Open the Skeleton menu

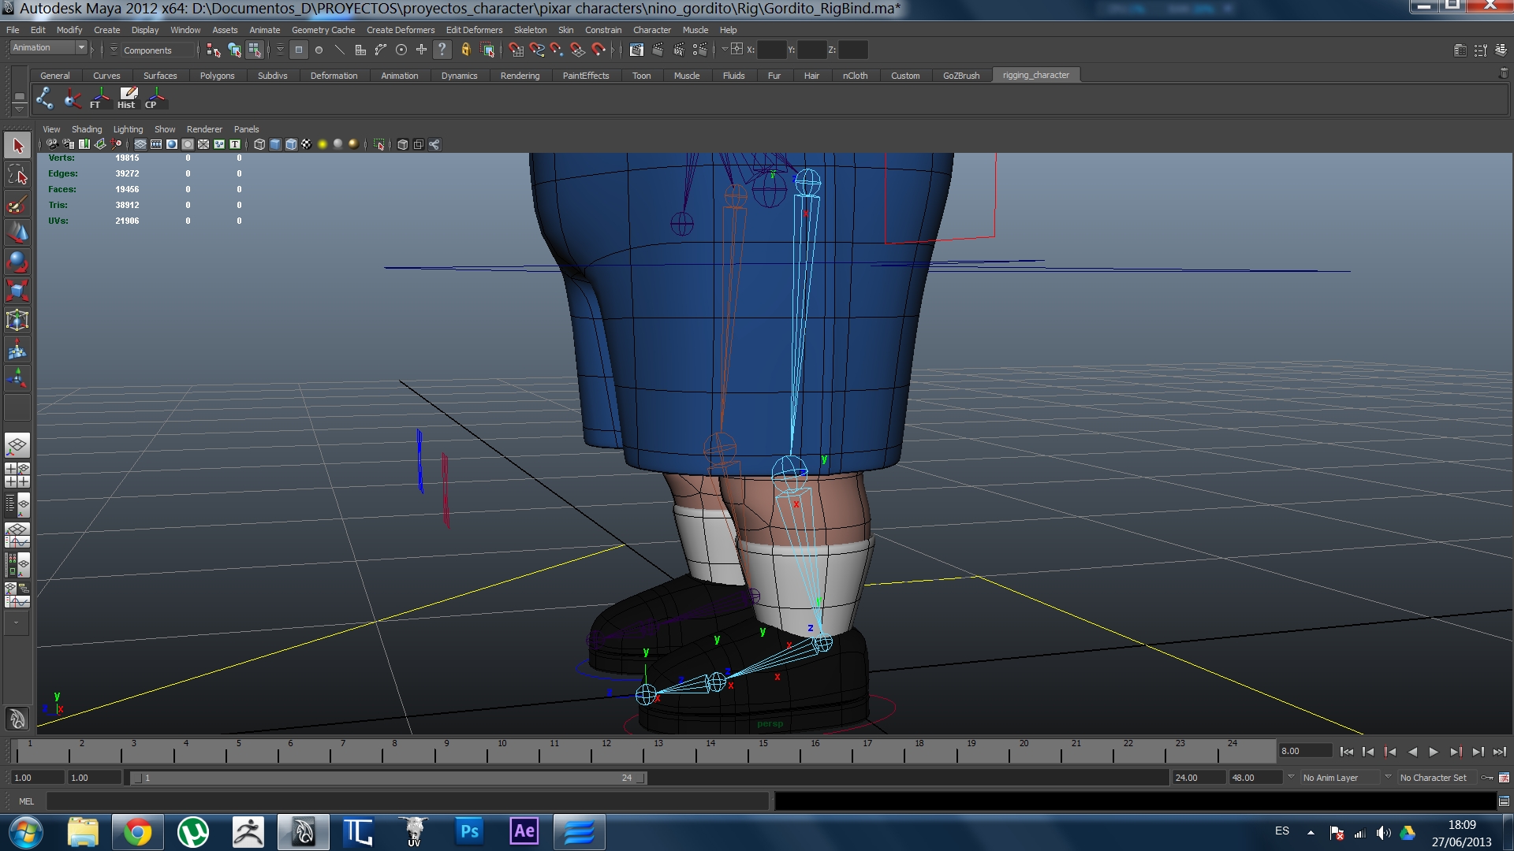click(529, 30)
